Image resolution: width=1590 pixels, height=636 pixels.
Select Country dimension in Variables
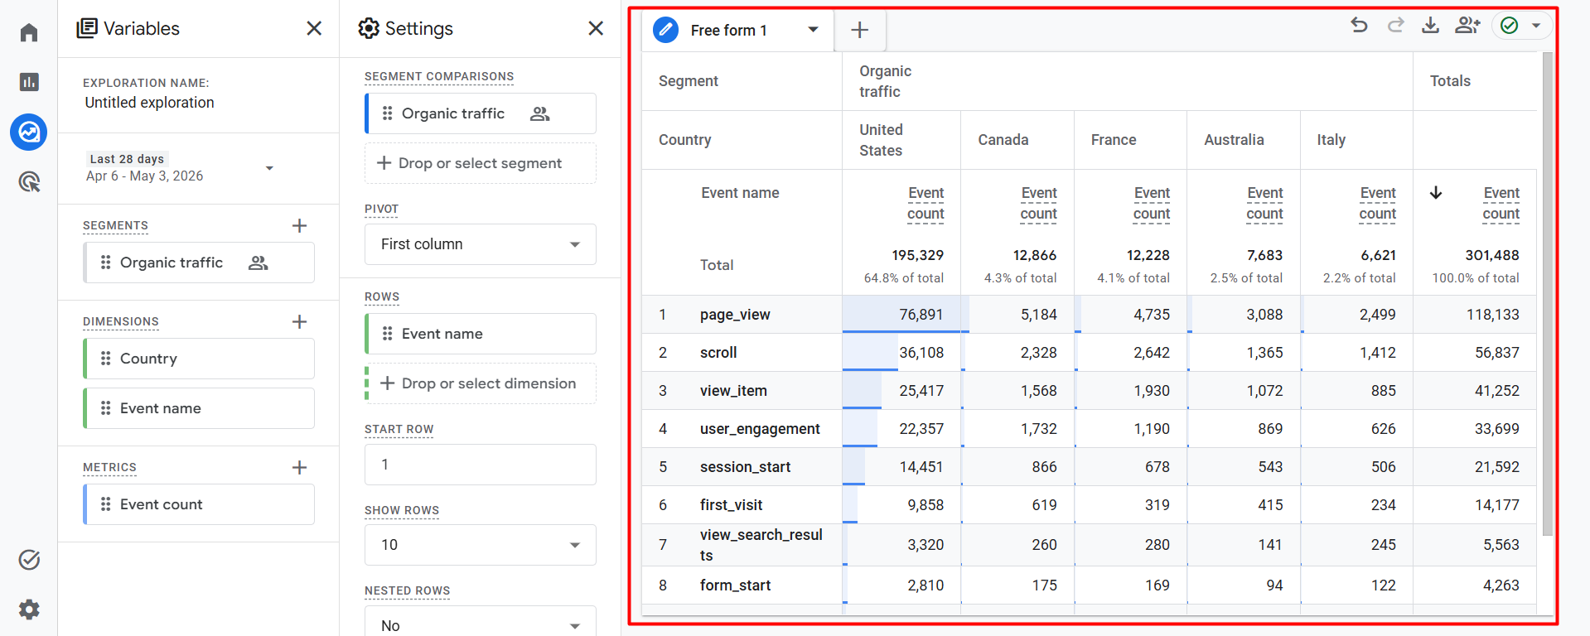coord(199,359)
